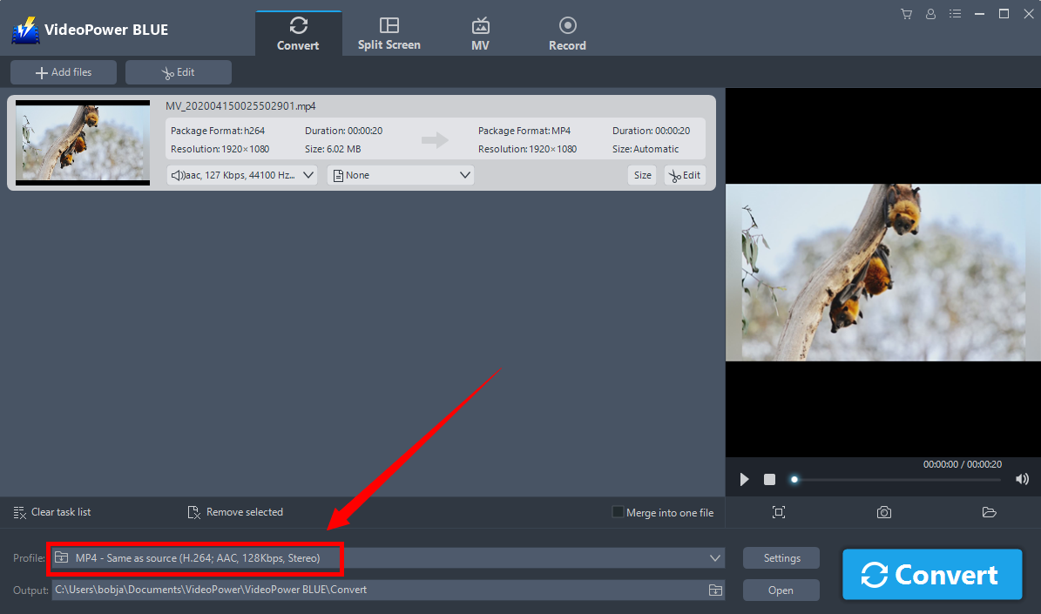Click the Add files button
Screen dimensions: 1041x614
pyautogui.click(x=64, y=72)
